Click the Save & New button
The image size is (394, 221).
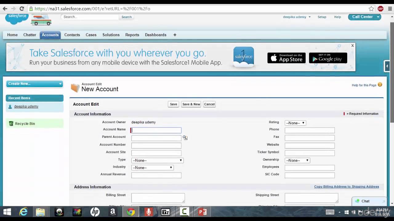coord(191,104)
